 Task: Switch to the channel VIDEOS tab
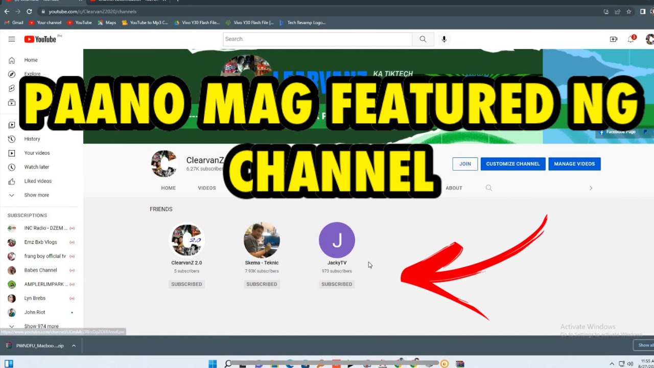pyautogui.click(x=207, y=188)
